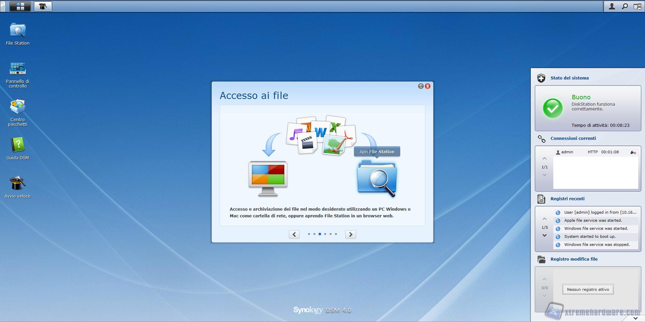
Task: Click Apri File Station button
Action: 377,152
